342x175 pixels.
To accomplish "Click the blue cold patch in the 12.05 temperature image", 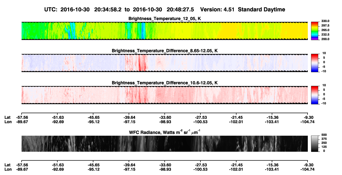I will 143,30.
